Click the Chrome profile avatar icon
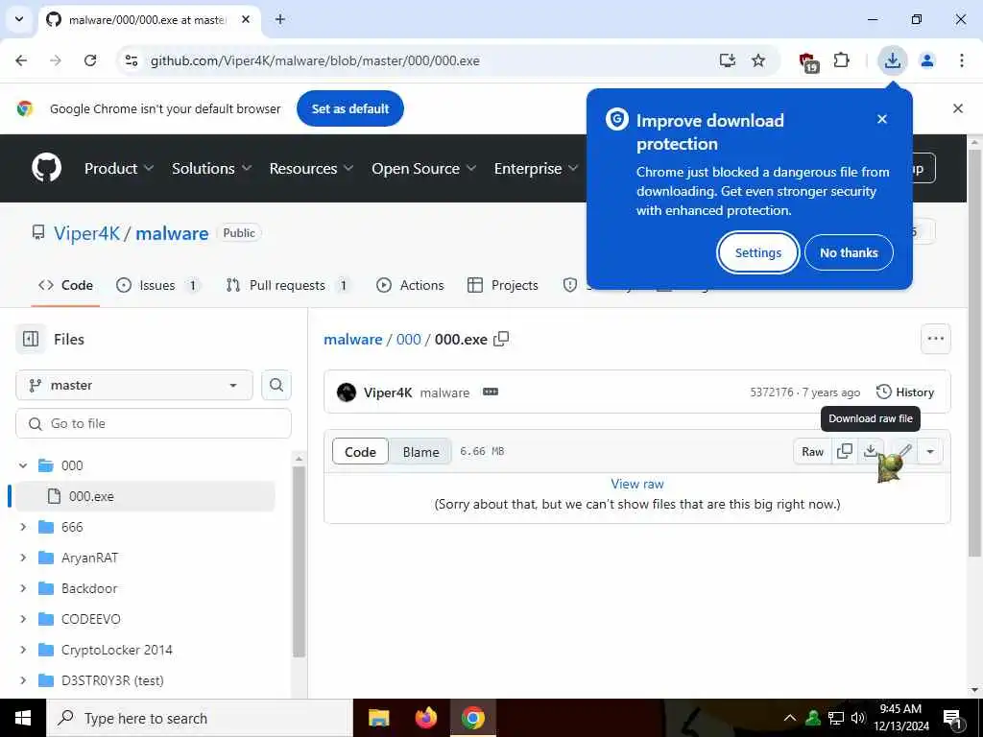Screen dimensions: 983x737 pos(927,60)
